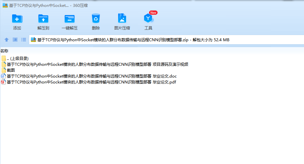Open the 工具 (Tools) icon with New badge
Screen dimensions: 304x164
(148, 18)
